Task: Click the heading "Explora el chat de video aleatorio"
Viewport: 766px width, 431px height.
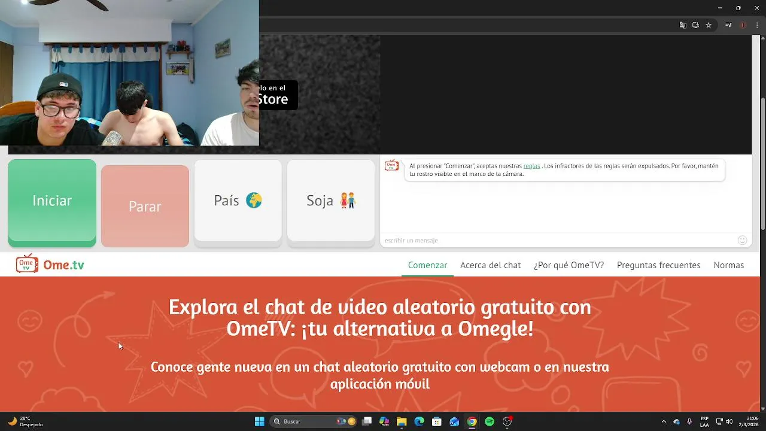Action: tap(379, 318)
